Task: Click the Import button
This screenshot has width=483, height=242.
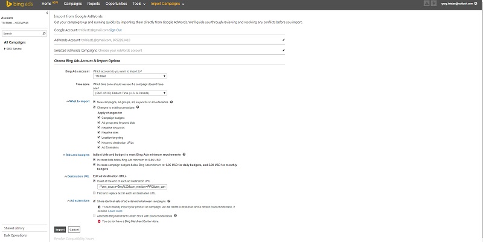Action: point(60,230)
